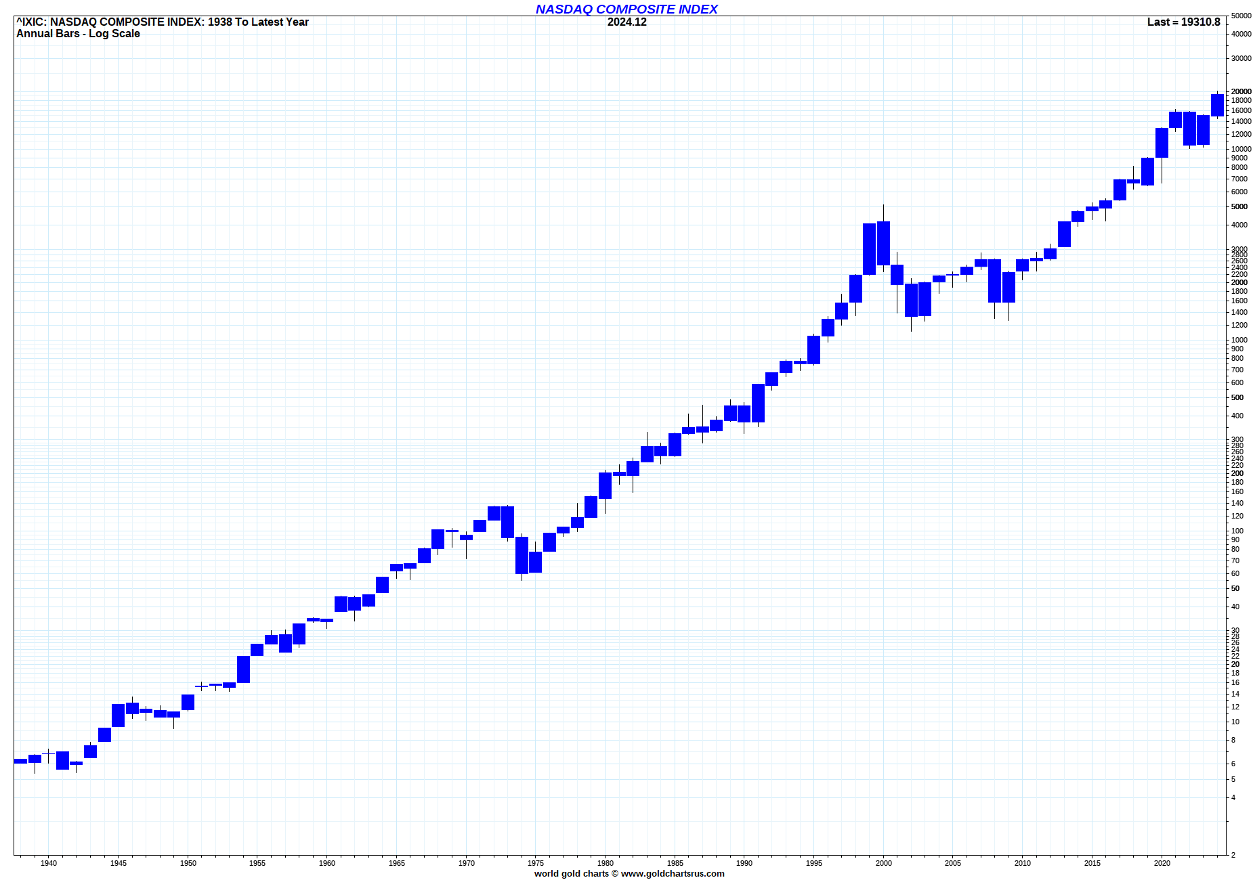Image resolution: width=1253 pixels, height=880 pixels.
Task: Select the 40000 price scale label
Action: pyautogui.click(x=1241, y=34)
